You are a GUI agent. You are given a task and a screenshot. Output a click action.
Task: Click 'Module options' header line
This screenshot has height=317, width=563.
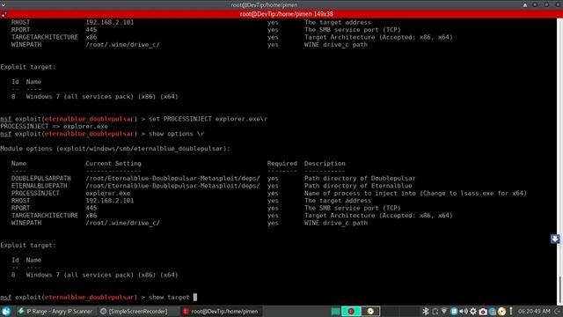click(x=115, y=149)
